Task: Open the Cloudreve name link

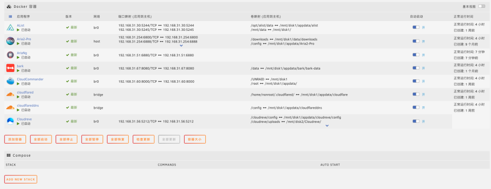Action: (25, 119)
